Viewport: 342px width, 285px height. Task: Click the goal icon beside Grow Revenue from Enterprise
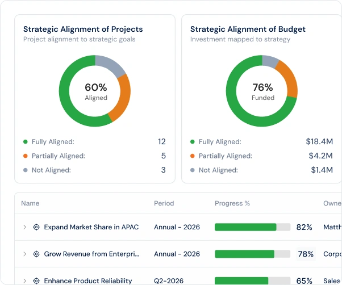pyautogui.click(x=36, y=254)
